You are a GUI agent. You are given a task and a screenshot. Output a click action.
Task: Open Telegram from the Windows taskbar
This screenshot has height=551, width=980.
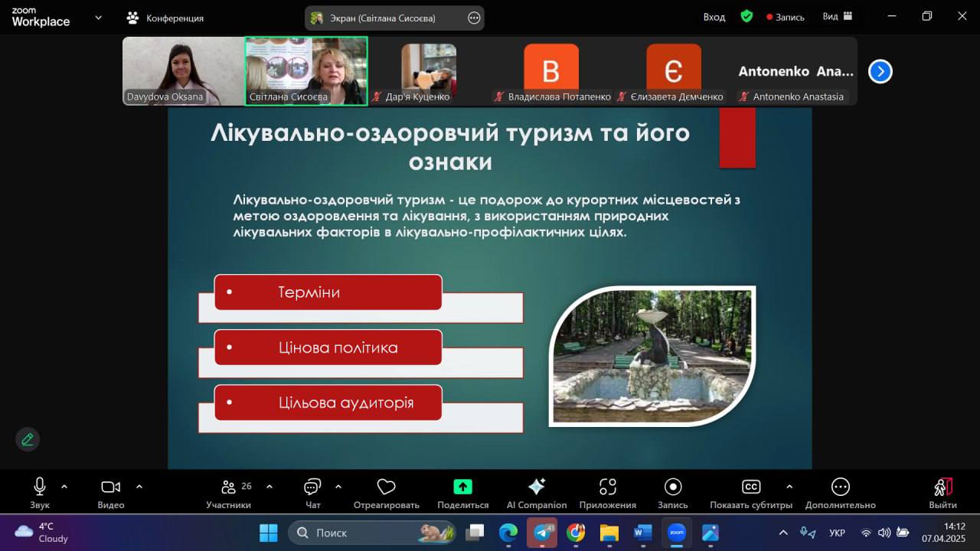pos(543,532)
